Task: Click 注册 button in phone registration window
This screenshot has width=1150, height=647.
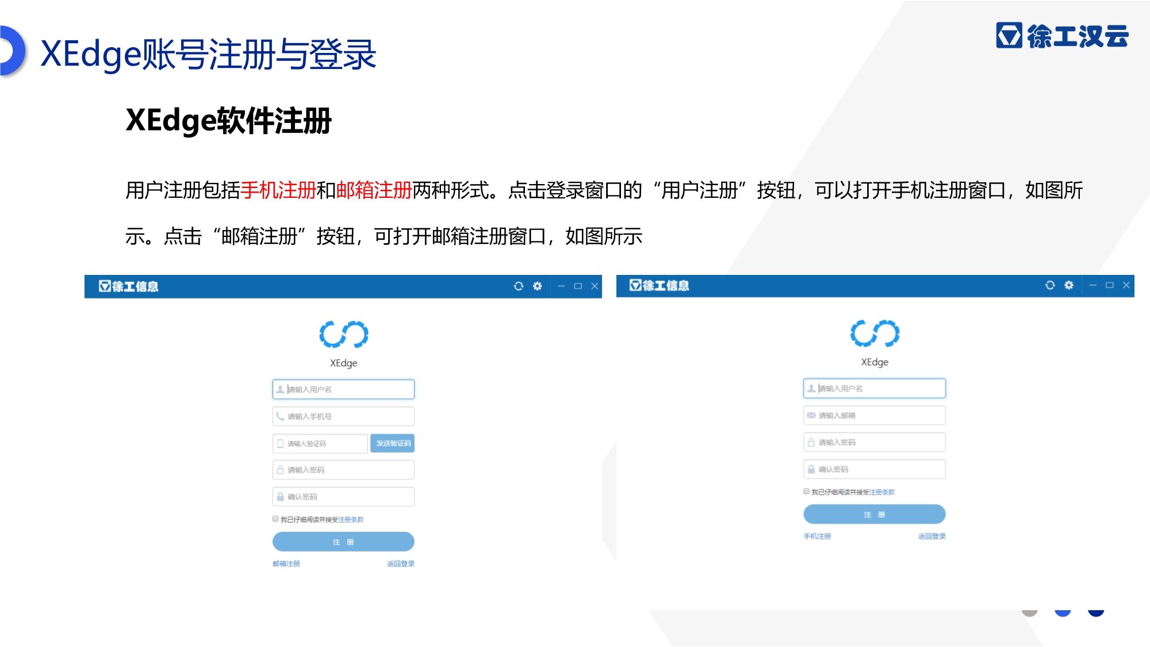Action: click(343, 542)
